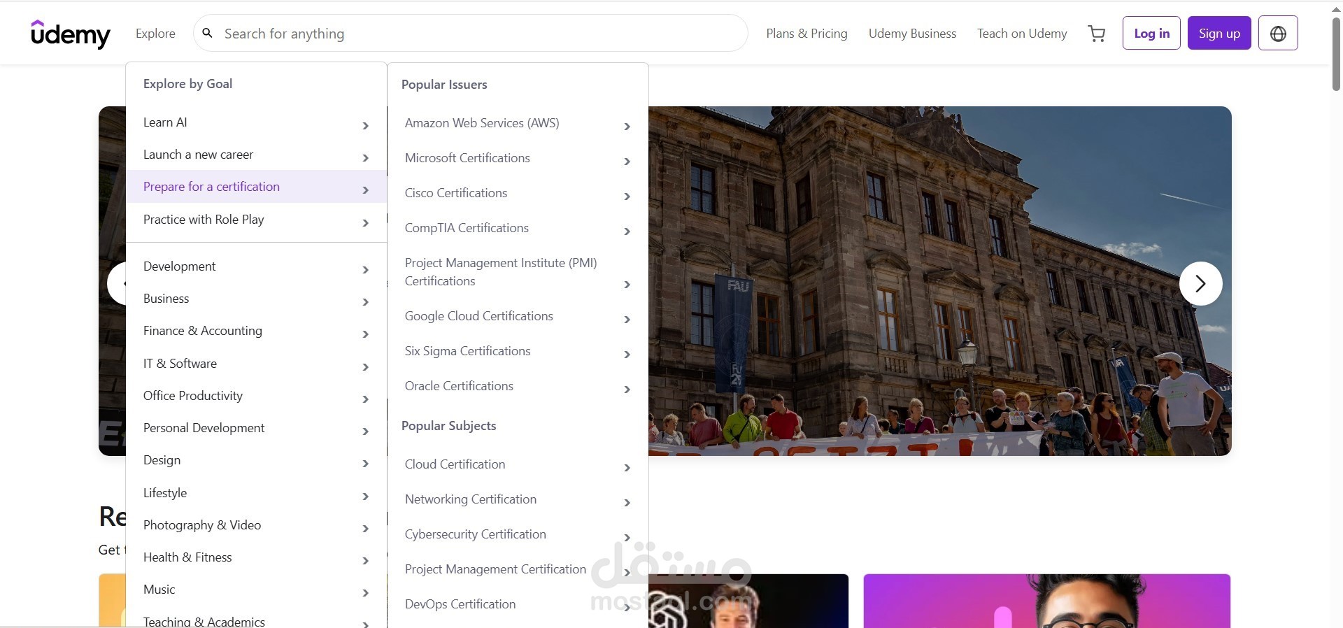Click the purple course card thumbnail
Screen dimensions: 1343x628
click(1046, 601)
